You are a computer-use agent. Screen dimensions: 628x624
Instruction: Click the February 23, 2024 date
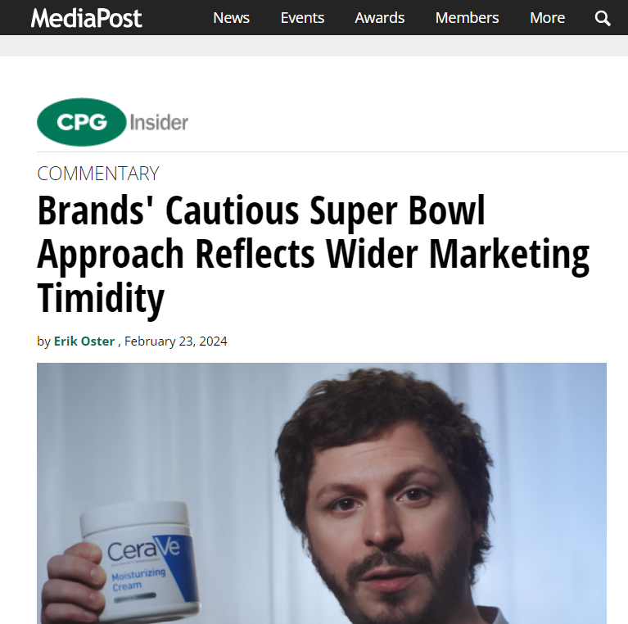(176, 341)
